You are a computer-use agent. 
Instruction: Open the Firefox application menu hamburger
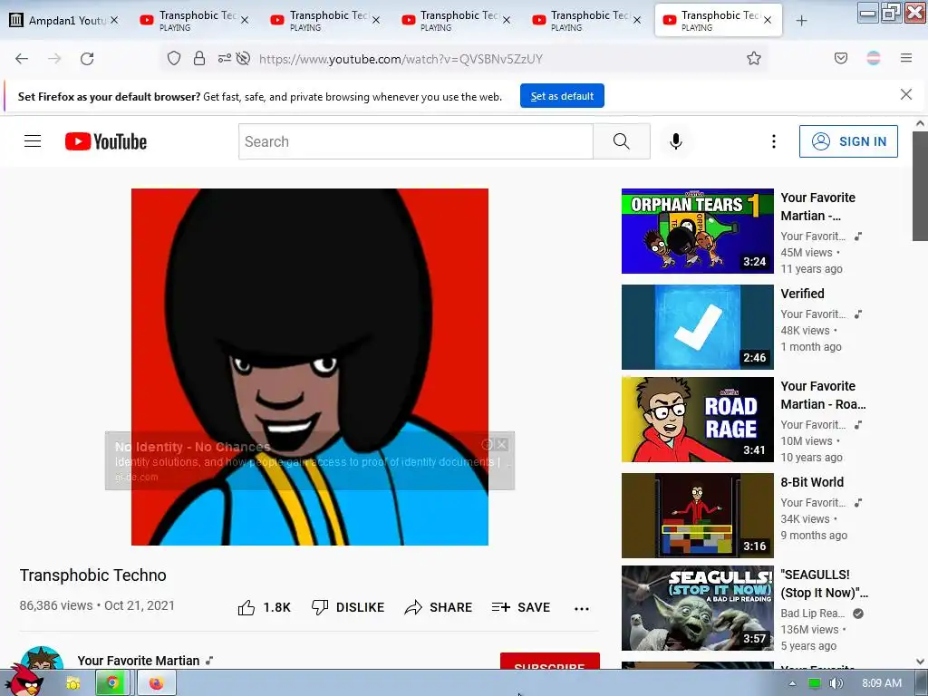(905, 58)
